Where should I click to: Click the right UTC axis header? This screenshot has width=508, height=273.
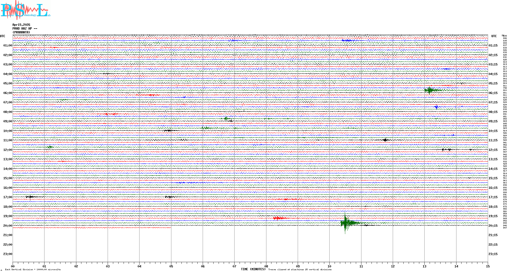[494, 36]
